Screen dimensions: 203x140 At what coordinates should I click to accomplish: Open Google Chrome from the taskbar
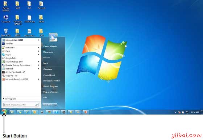49,112
